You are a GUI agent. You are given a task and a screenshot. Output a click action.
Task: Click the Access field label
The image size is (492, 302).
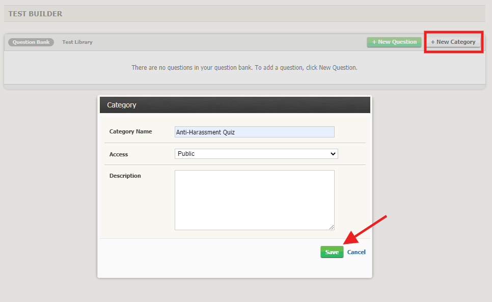(118, 154)
